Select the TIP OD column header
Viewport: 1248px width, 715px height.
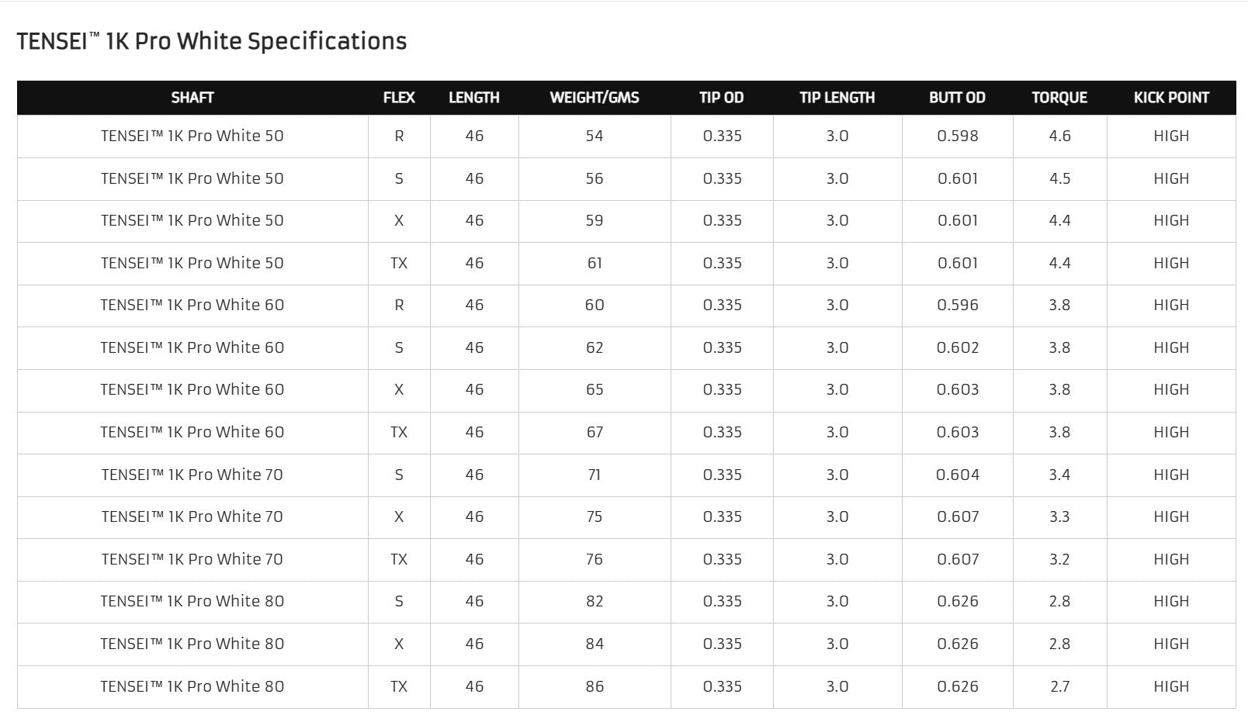722,98
